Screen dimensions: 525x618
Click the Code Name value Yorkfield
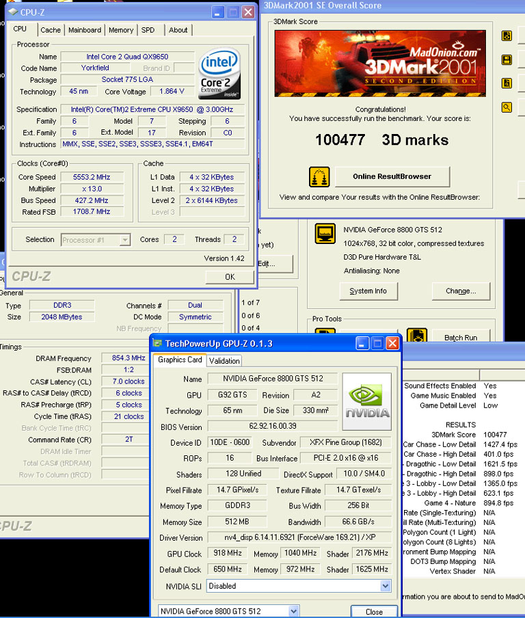(x=95, y=68)
